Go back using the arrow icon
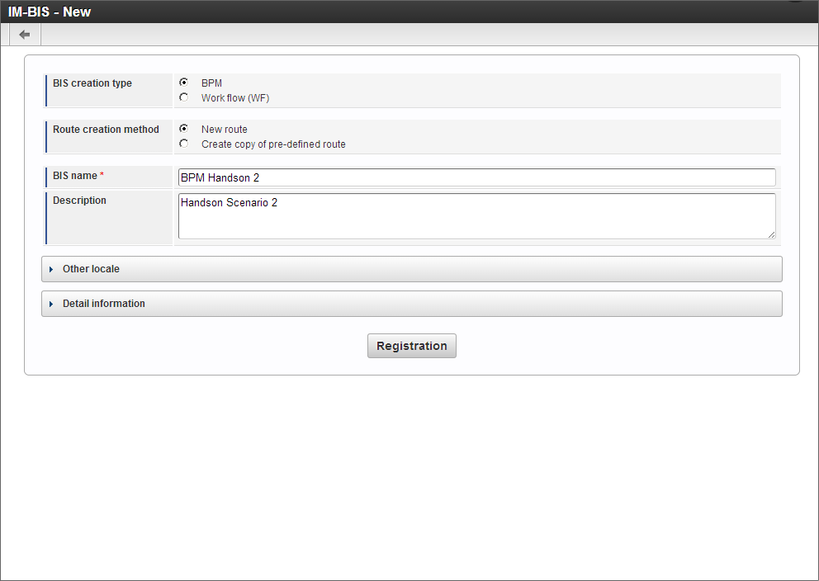 click(x=25, y=35)
